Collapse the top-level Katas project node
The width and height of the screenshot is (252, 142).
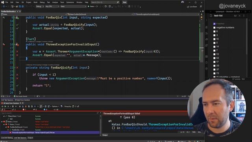pos(2,121)
